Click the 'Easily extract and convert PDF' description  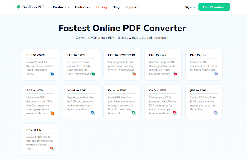pyautogui.click(x=79, y=68)
